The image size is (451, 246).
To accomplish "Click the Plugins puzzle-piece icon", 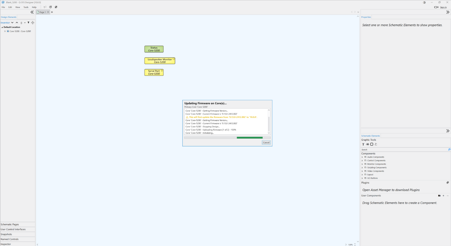I will (x=448, y=183).
